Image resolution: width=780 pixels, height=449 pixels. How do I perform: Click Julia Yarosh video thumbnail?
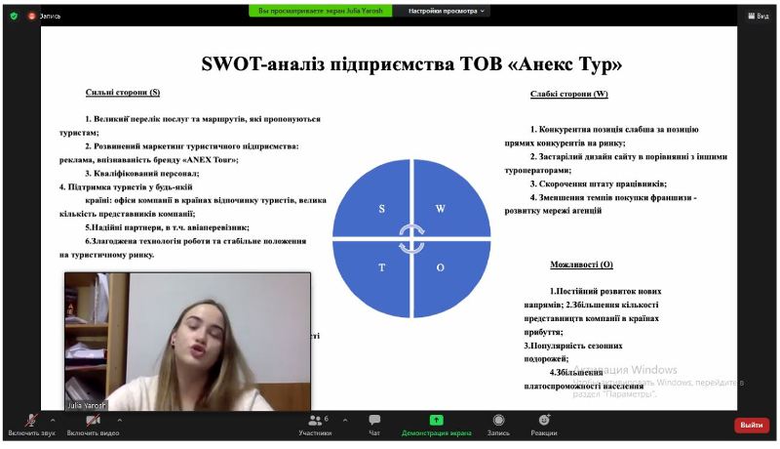187,341
